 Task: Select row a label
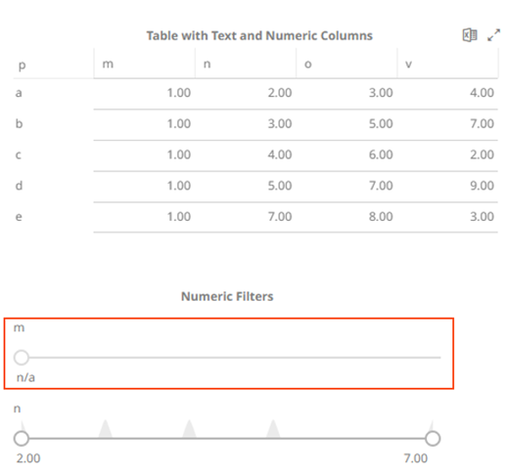tap(19, 93)
